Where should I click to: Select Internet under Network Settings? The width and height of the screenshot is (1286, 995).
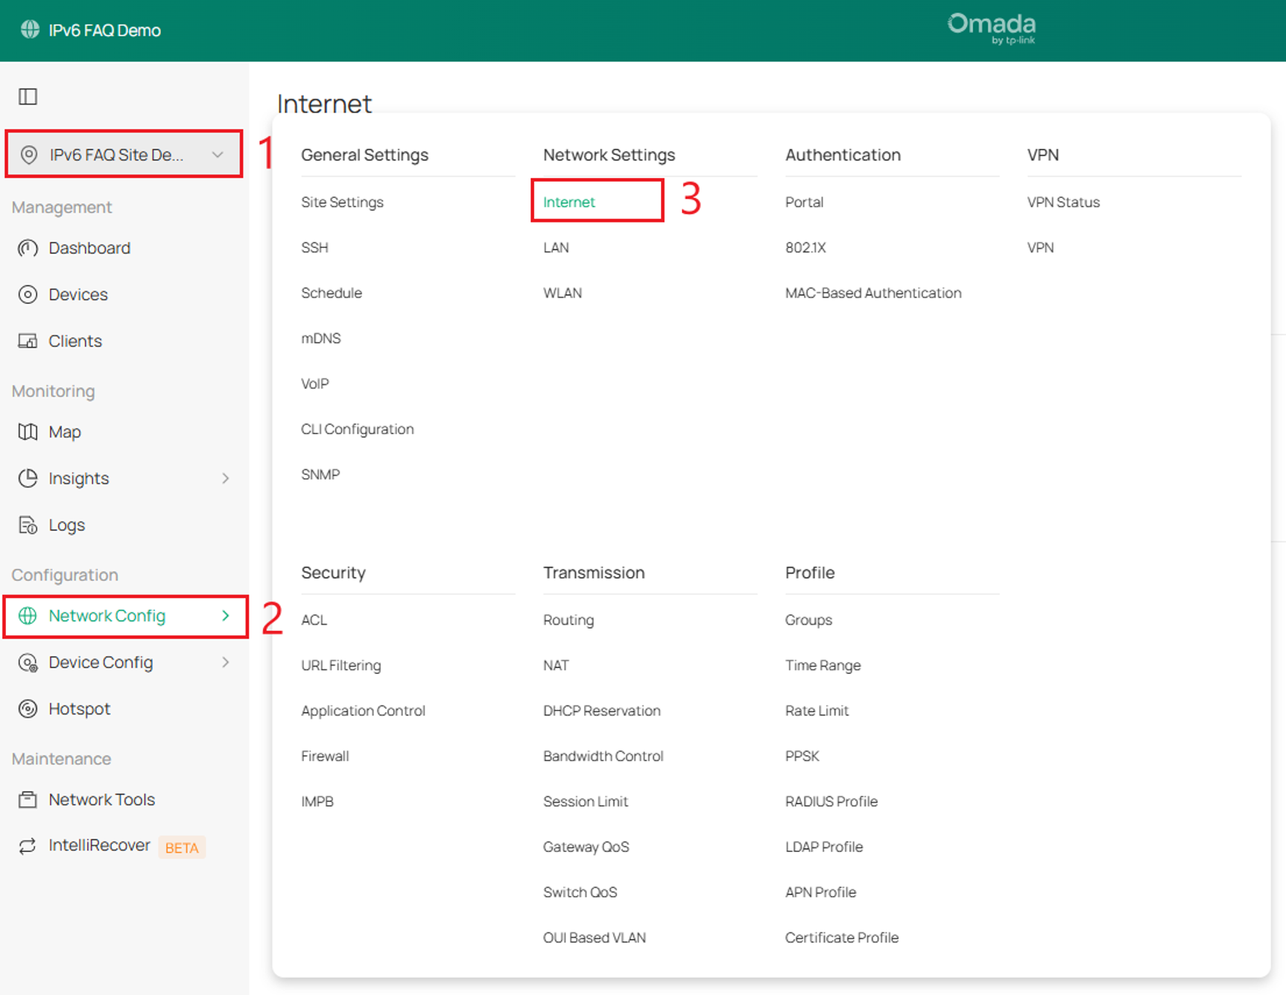569,202
